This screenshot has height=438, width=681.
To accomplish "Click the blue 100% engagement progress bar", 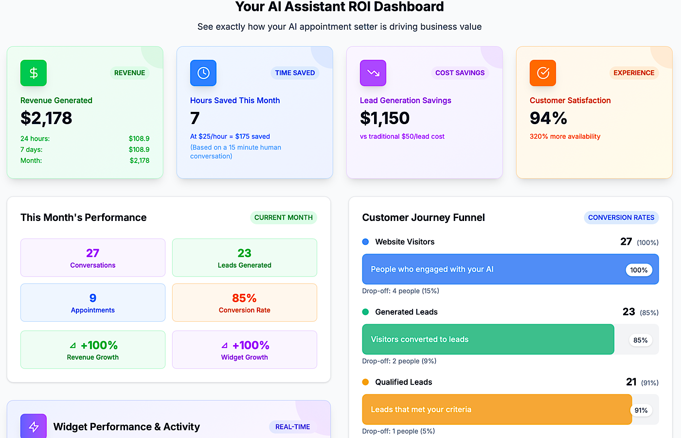I will [x=510, y=269].
